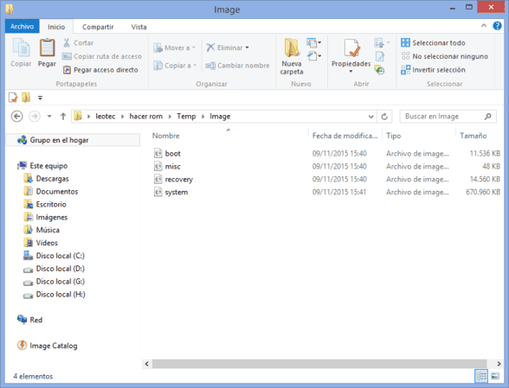Open the Help question mark icon
Viewport: 509px width, 388px height.
pos(497,26)
